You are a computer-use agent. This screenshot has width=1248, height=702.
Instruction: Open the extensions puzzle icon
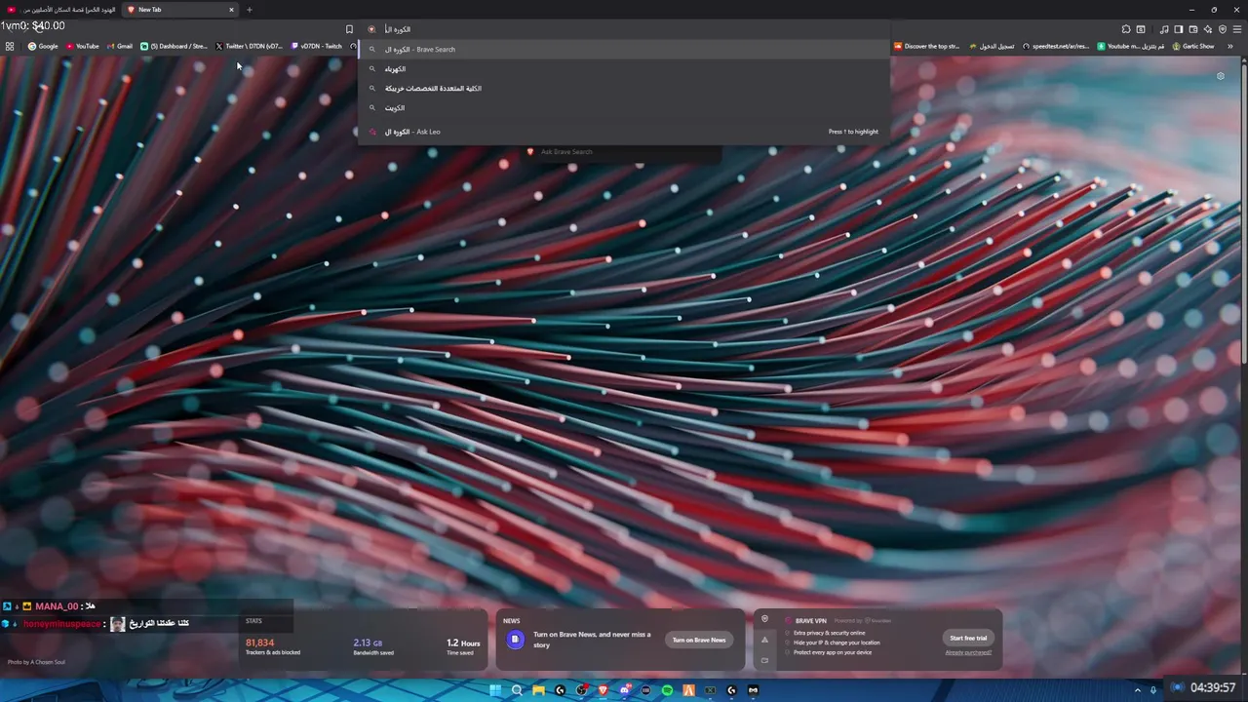(1126, 29)
